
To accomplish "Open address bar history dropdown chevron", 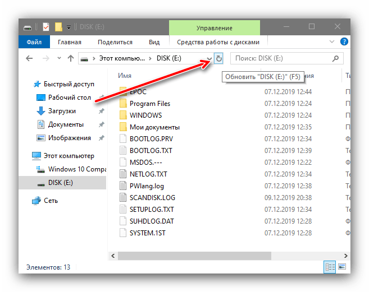I will [x=209, y=58].
